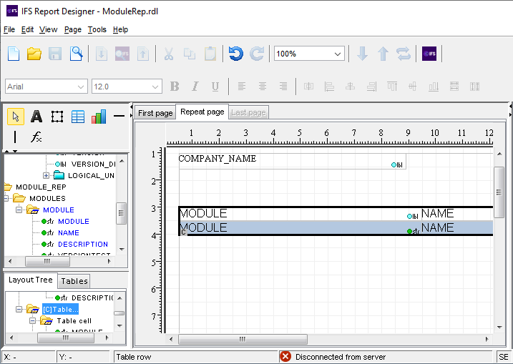
Task: Select the Table tool icon
Action: pos(78,117)
